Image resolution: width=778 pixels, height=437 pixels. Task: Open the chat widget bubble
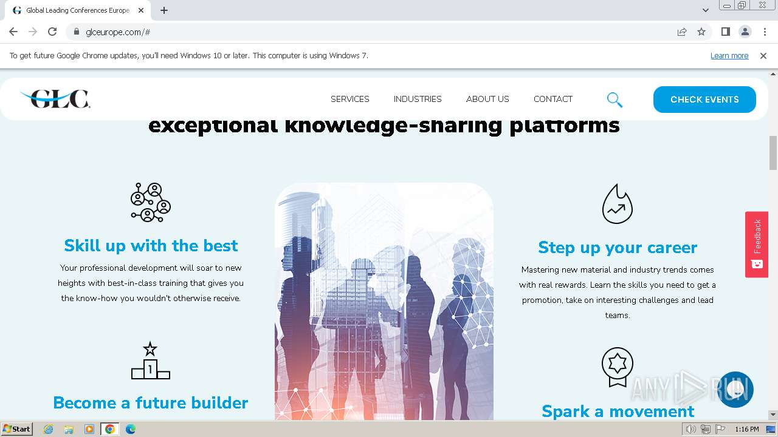(x=735, y=390)
